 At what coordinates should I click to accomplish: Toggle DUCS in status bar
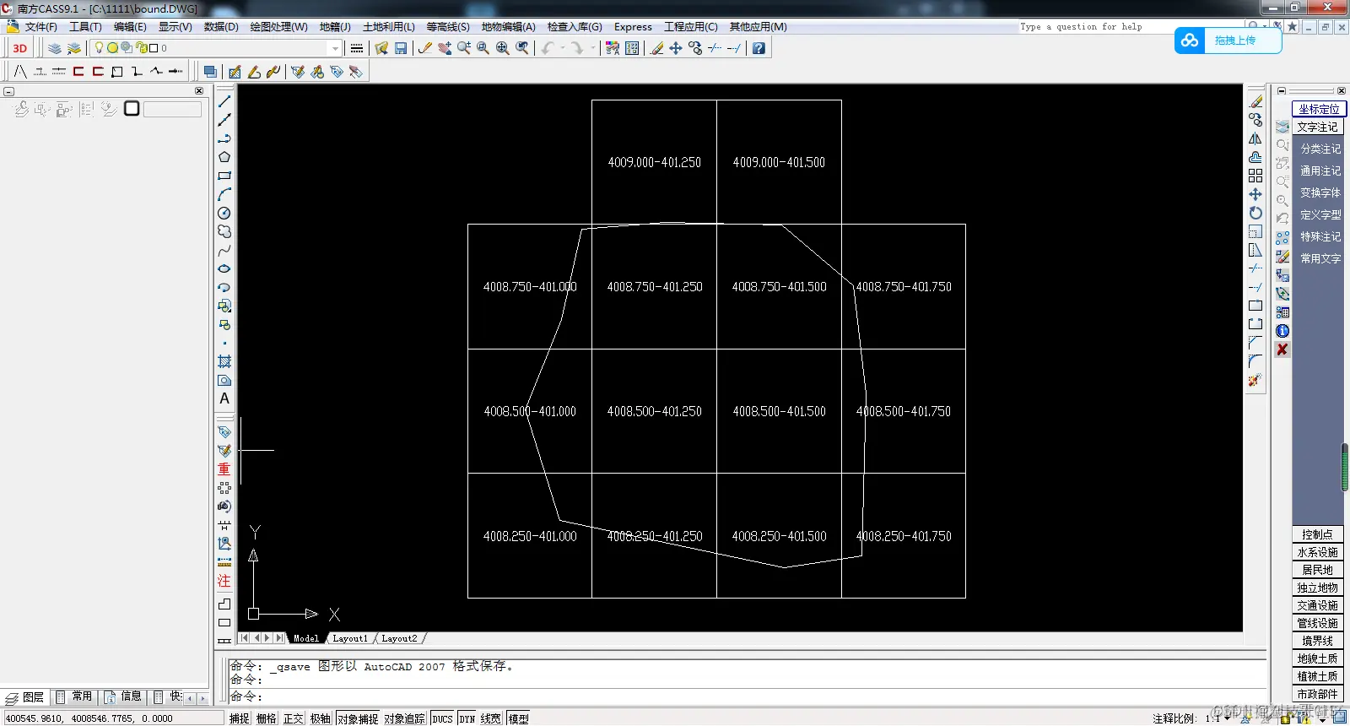coord(443,718)
